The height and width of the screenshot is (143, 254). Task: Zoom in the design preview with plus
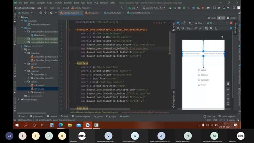click(x=228, y=89)
